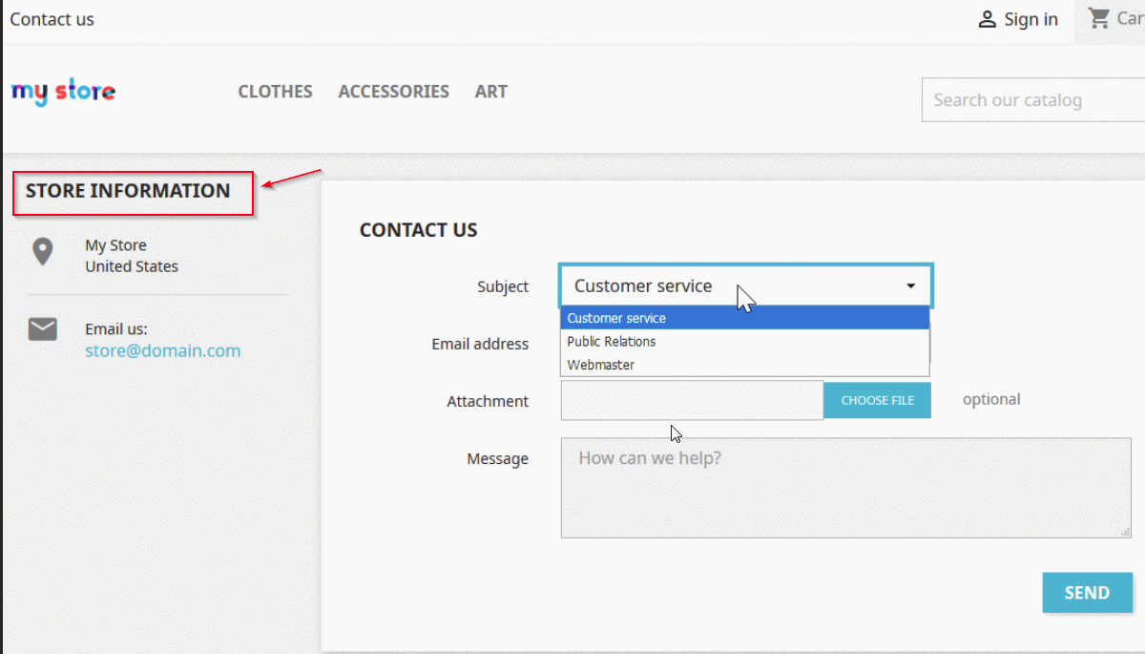Submit the form with Send button
The width and height of the screenshot is (1145, 654).
pyautogui.click(x=1087, y=593)
